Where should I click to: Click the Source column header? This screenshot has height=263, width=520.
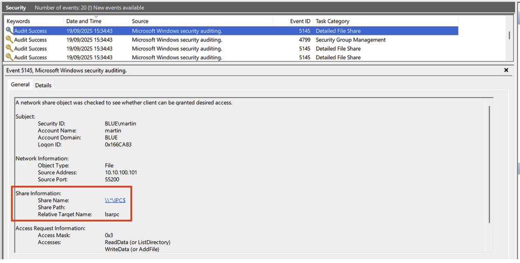[x=140, y=21]
